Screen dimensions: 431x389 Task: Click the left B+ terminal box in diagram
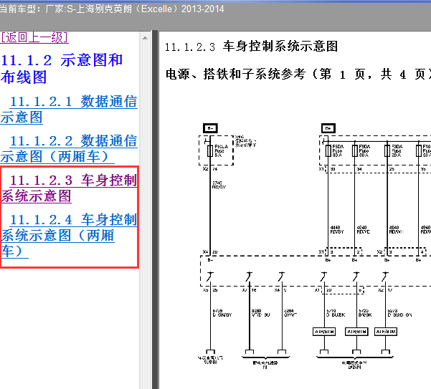coord(210,128)
